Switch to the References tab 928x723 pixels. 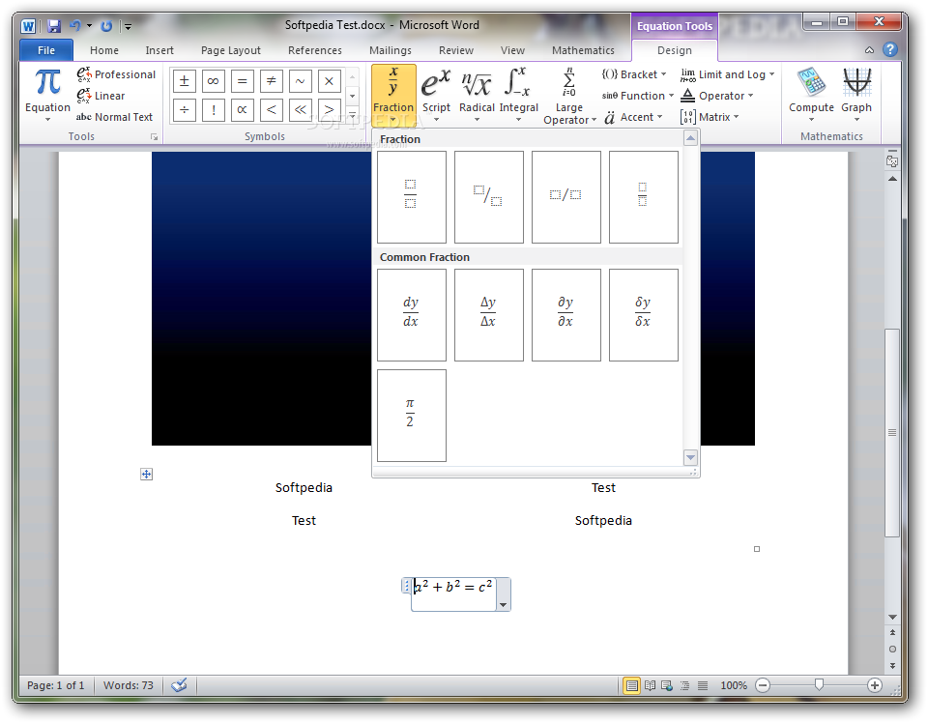coord(315,50)
